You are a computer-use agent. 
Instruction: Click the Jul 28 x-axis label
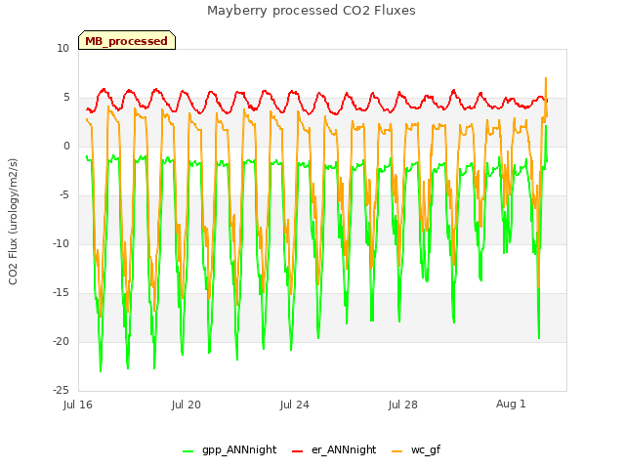tap(403, 405)
